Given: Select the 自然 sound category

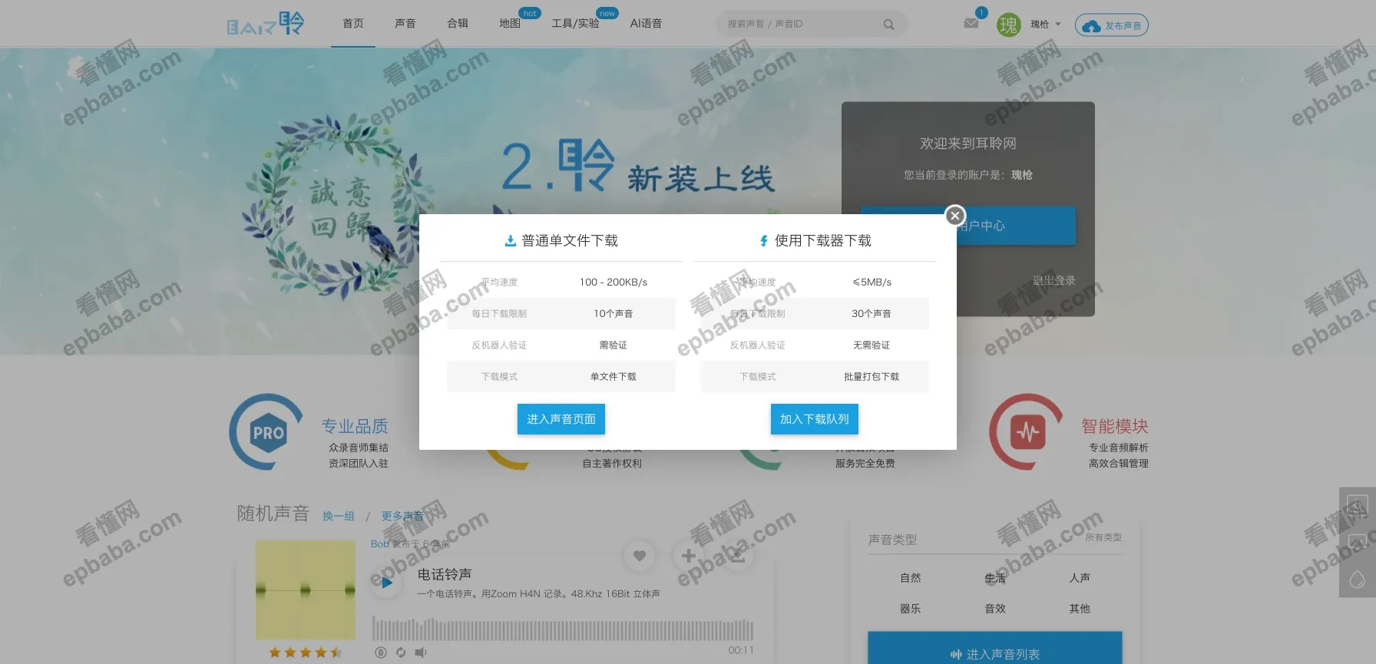Looking at the screenshot, I should click(911, 578).
